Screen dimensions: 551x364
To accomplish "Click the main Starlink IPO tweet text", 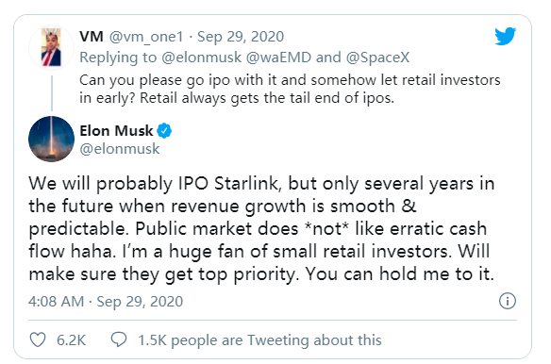I will click(261, 229).
